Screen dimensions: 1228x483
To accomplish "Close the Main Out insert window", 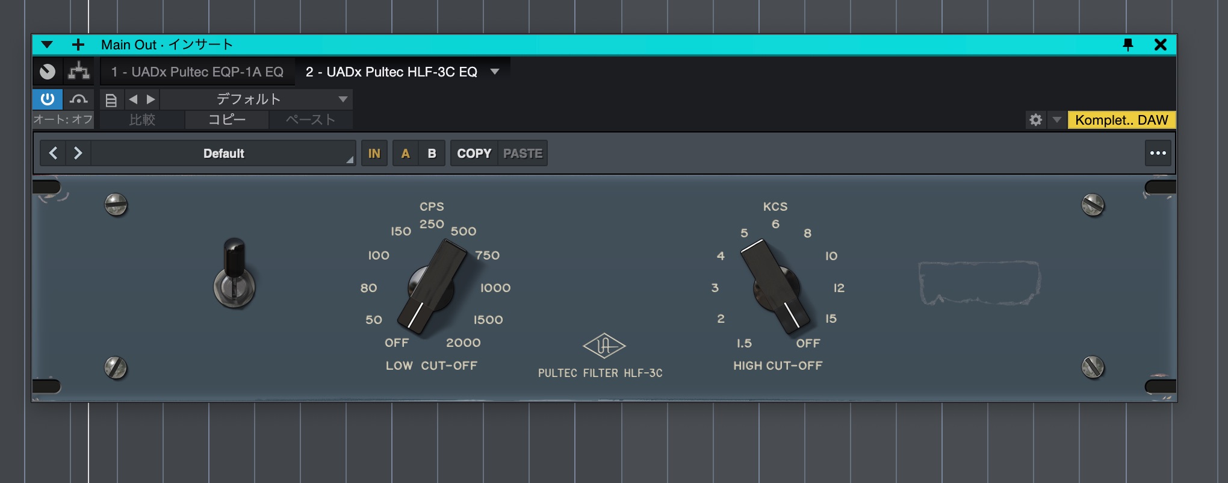I will (x=1161, y=45).
